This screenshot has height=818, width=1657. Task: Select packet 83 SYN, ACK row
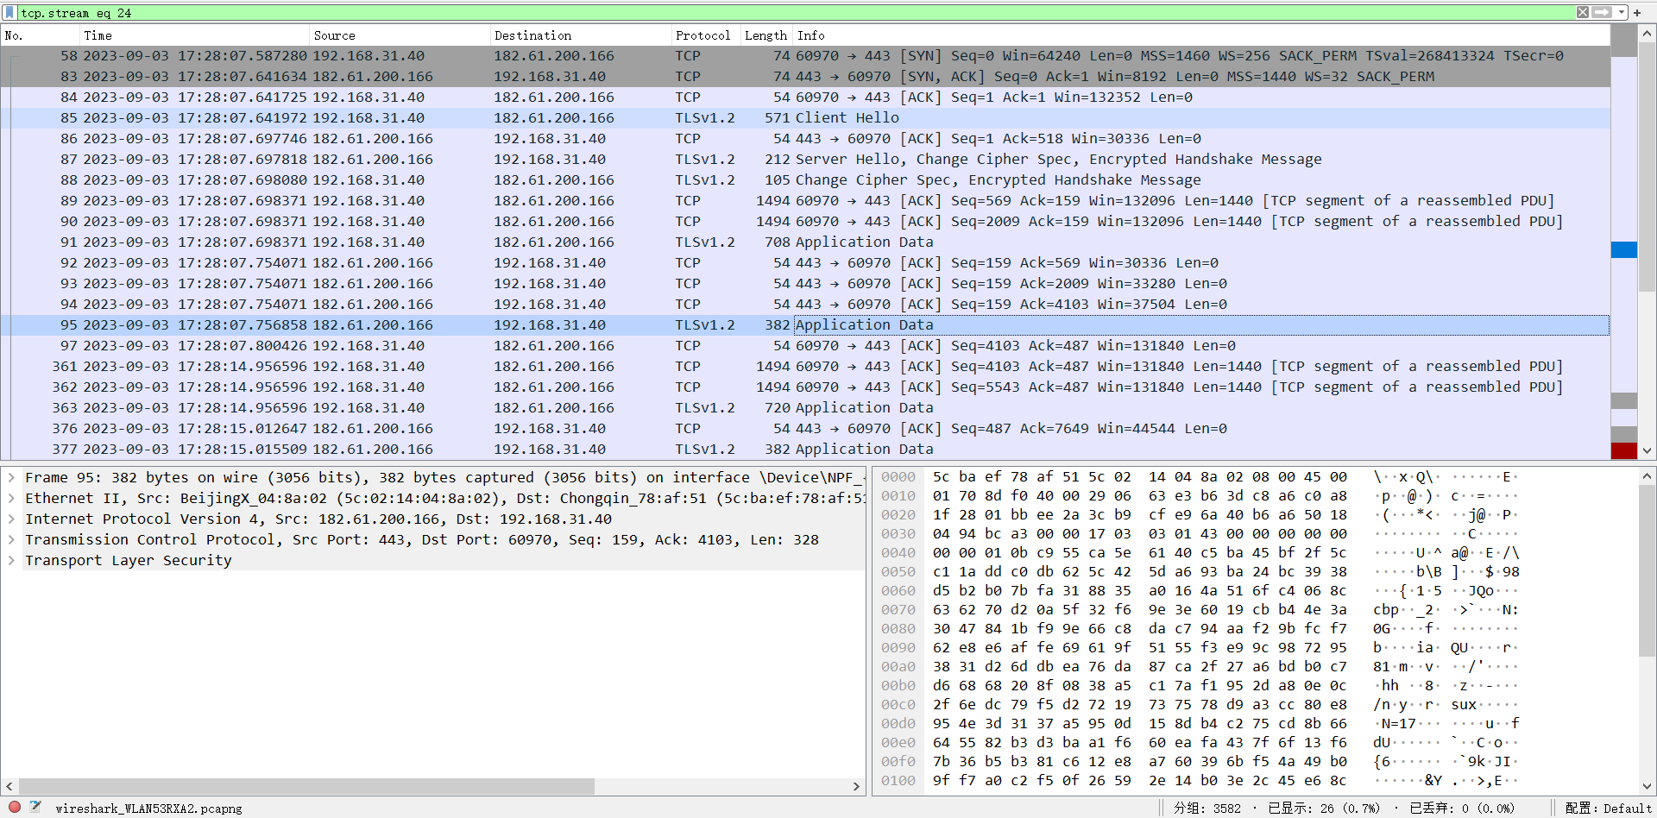(x=805, y=77)
